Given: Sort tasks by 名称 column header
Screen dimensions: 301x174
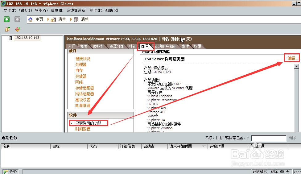Looking at the screenshot, I should point(26,146).
